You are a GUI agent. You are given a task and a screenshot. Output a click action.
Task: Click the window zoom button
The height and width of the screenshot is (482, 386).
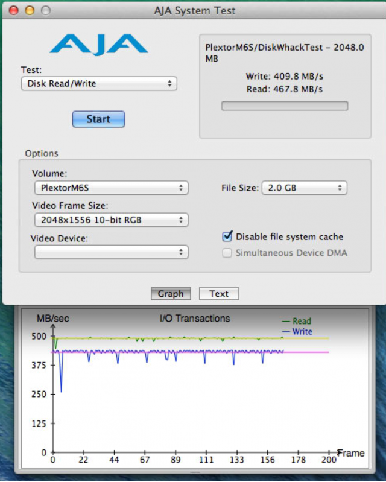[46, 10]
